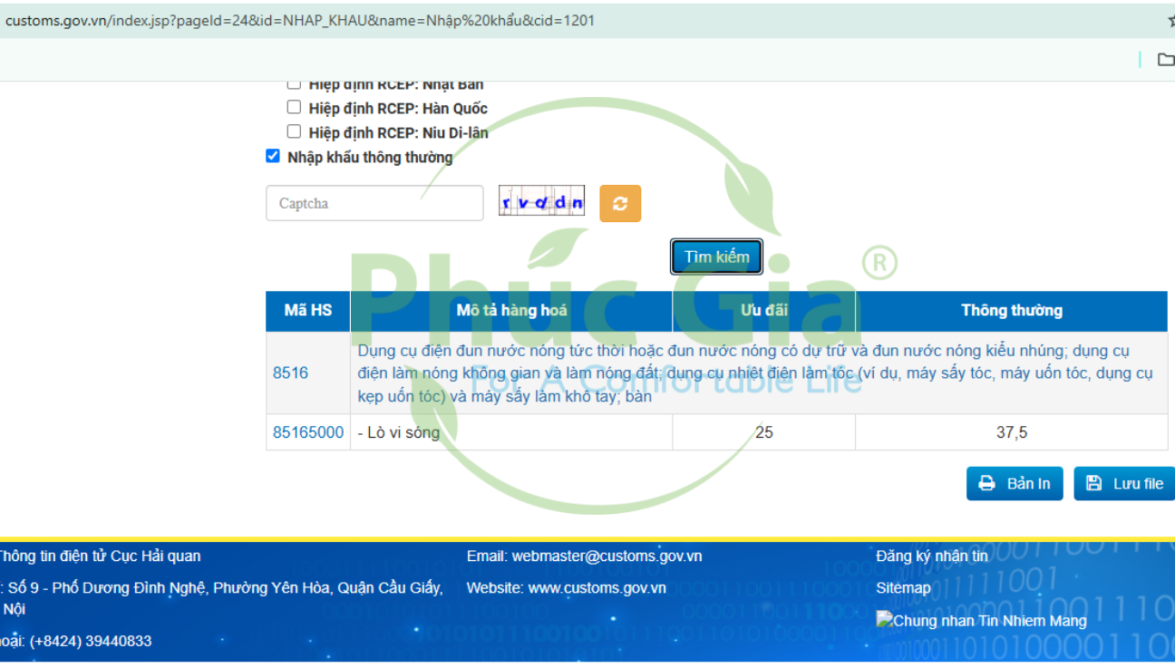
Task: Focus the Captcha text field
Action: (374, 204)
